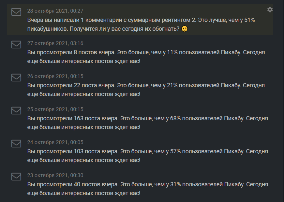
Task: Click the envelope icon for 27 October notification
Action: pos(16,44)
